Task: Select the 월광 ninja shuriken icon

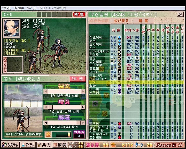Action: 120,86
